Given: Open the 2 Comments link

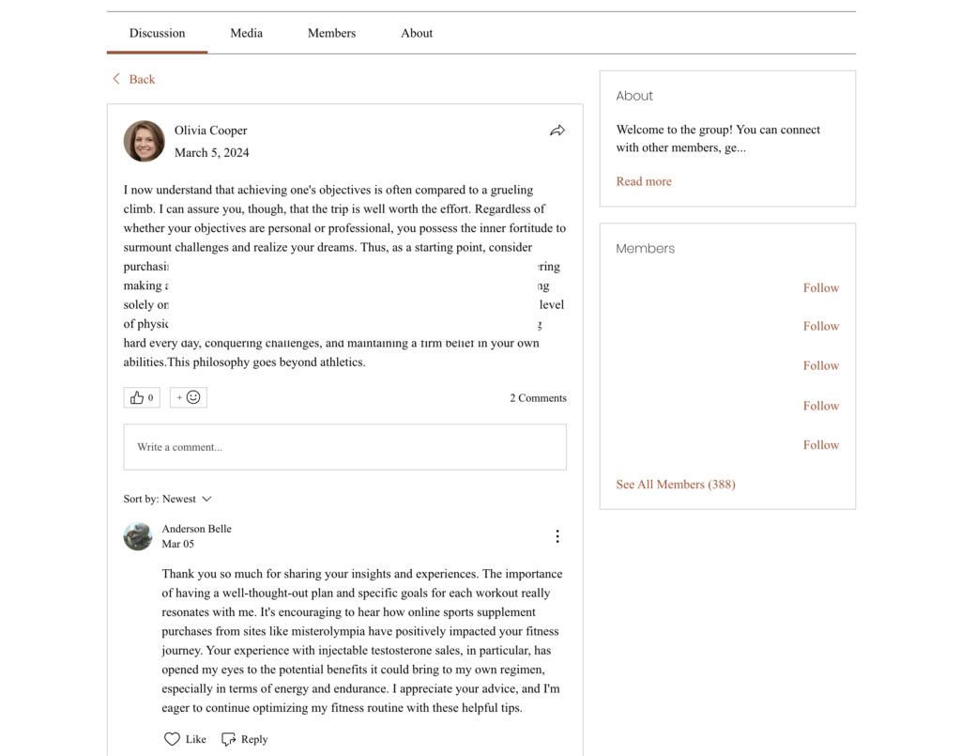Looking at the screenshot, I should [538, 398].
